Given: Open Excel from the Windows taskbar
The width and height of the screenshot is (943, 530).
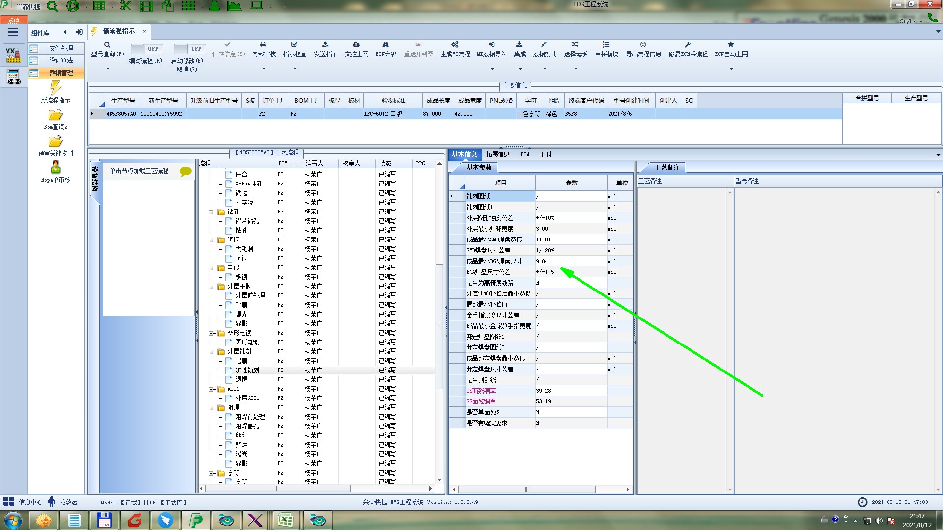Looking at the screenshot, I should pos(286,520).
